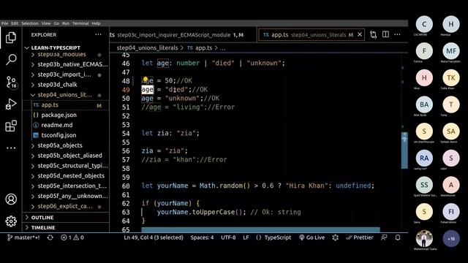Expand the step06_explict_ca folder
Image resolution: width=468 pixels, height=263 pixels.
(65, 206)
